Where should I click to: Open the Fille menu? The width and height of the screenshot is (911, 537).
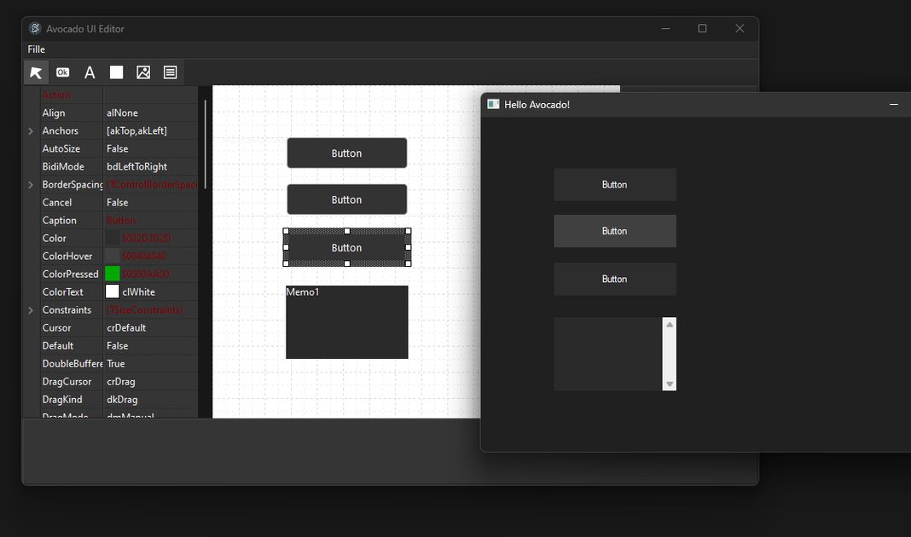[x=36, y=49]
